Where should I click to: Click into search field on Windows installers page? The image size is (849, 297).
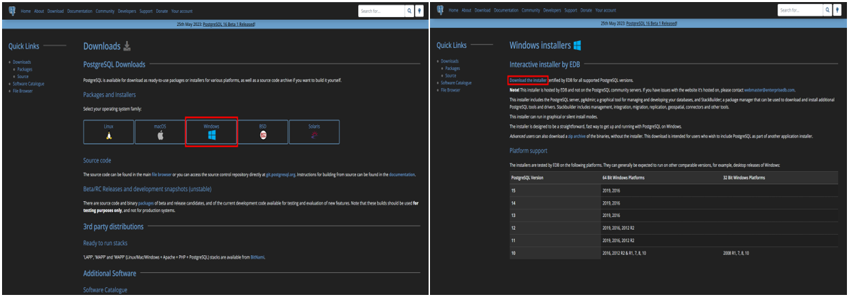pyautogui.click(x=800, y=10)
